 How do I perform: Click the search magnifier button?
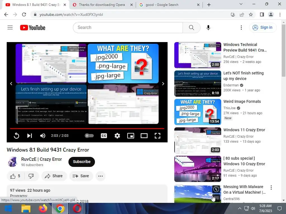point(191,28)
